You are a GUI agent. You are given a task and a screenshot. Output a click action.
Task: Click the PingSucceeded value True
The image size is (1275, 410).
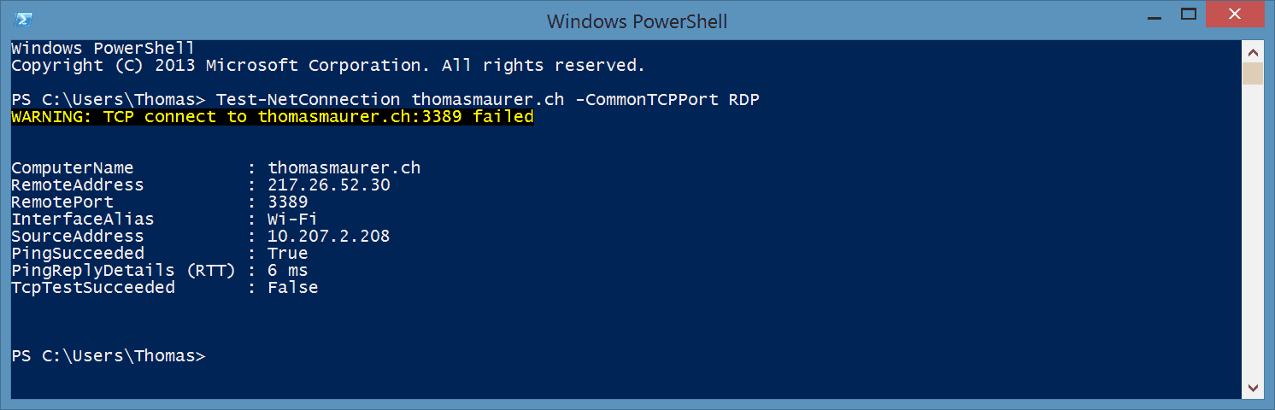pyautogui.click(x=288, y=254)
